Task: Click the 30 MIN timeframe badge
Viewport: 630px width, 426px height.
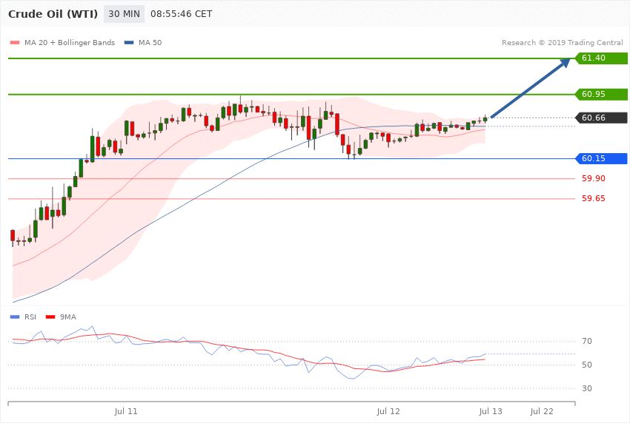Action: pyautogui.click(x=124, y=14)
